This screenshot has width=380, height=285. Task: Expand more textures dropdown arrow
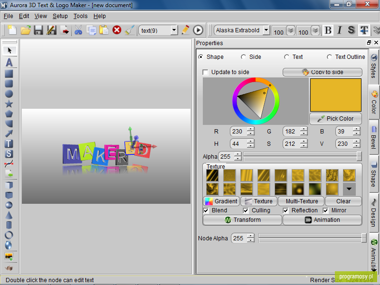click(x=349, y=189)
